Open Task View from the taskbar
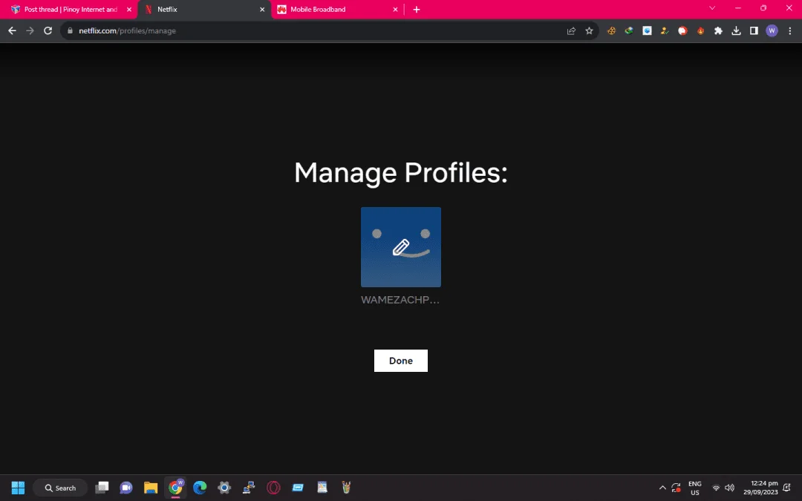802x501 pixels. click(102, 488)
